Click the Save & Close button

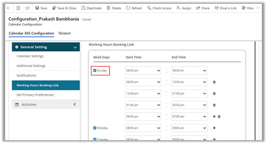click(x=64, y=8)
